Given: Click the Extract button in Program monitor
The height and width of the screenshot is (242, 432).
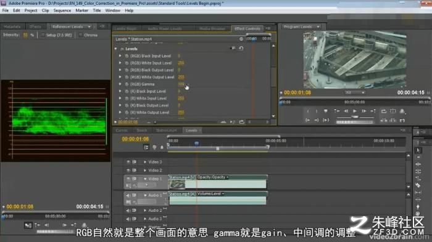Looking at the screenshot, I should click(x=393, y=120).
